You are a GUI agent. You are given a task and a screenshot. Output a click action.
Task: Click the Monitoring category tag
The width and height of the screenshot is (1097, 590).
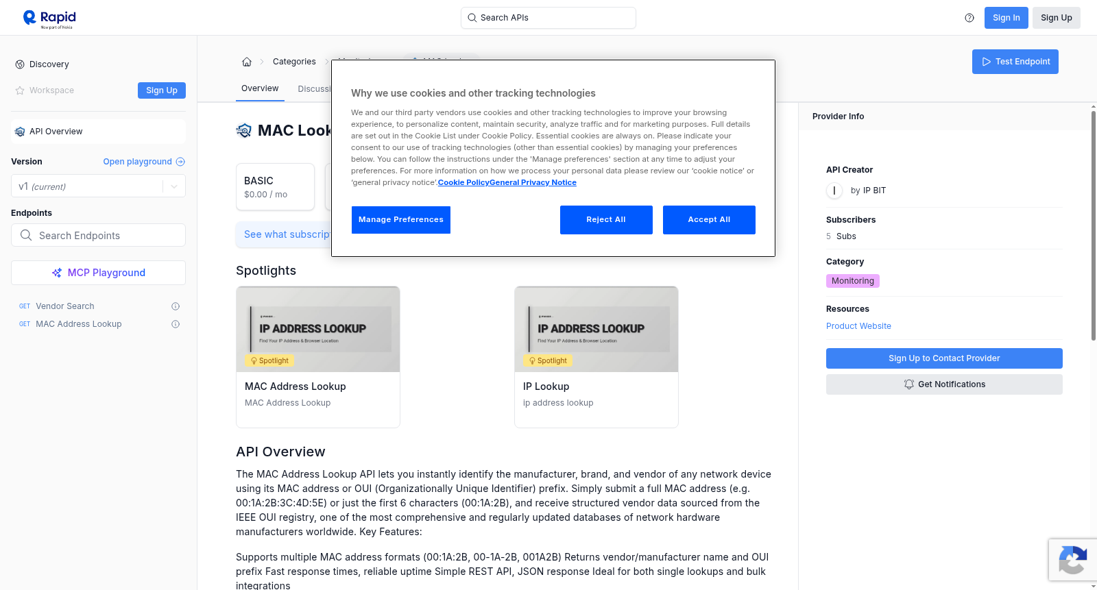pyautogui.click(x=853, y=281)
